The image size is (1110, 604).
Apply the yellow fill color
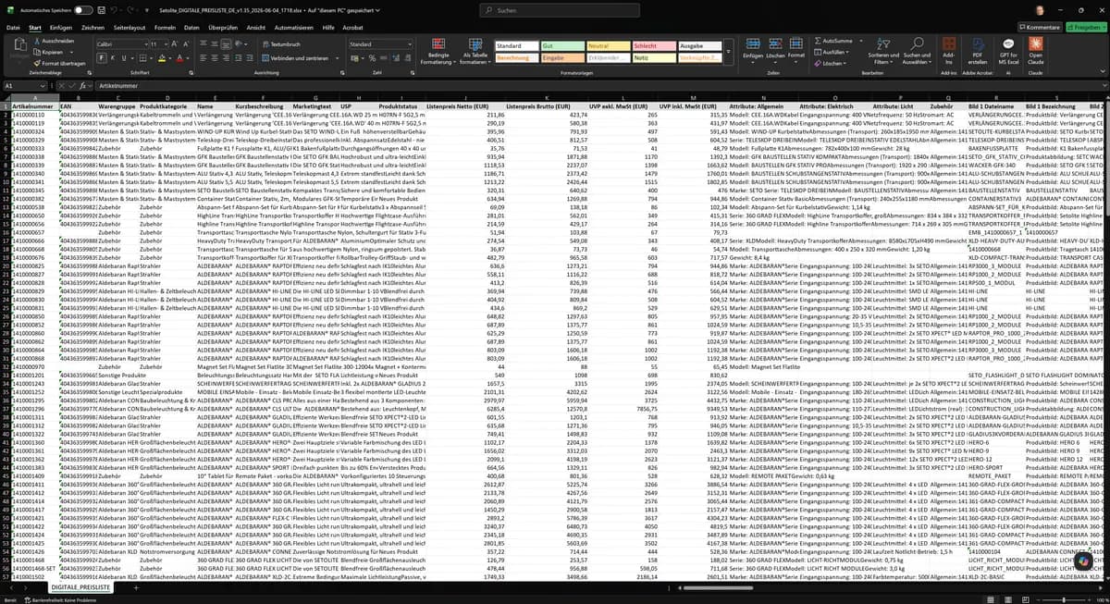[161, 57]
